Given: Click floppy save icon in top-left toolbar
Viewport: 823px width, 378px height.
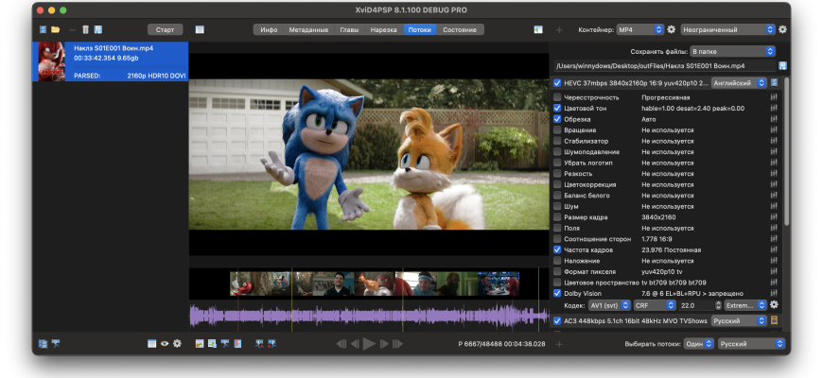Looking at the screenshot, I should pyautogui.click(x=98, y=30).
